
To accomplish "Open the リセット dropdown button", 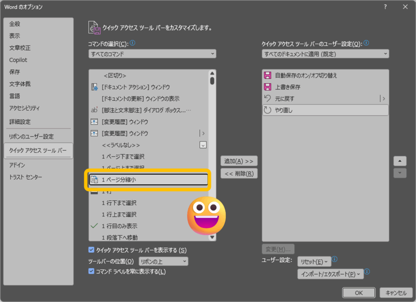I will [314, 262].
